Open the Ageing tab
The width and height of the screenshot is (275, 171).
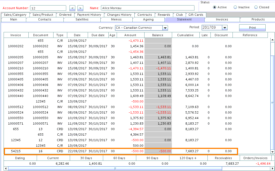point(148,20)
